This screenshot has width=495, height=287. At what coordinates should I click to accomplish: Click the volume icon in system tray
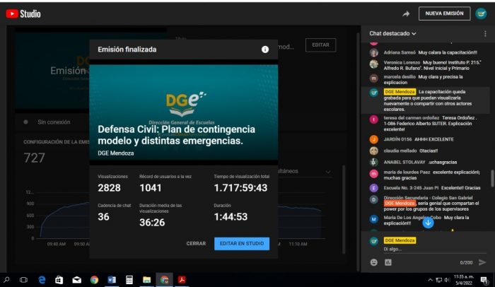click(x=448, y=280)
